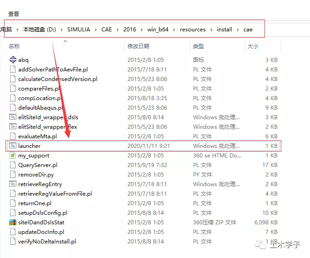Click the siteIDandDslsStat ZIP archive icon

(x=13, y=222)
